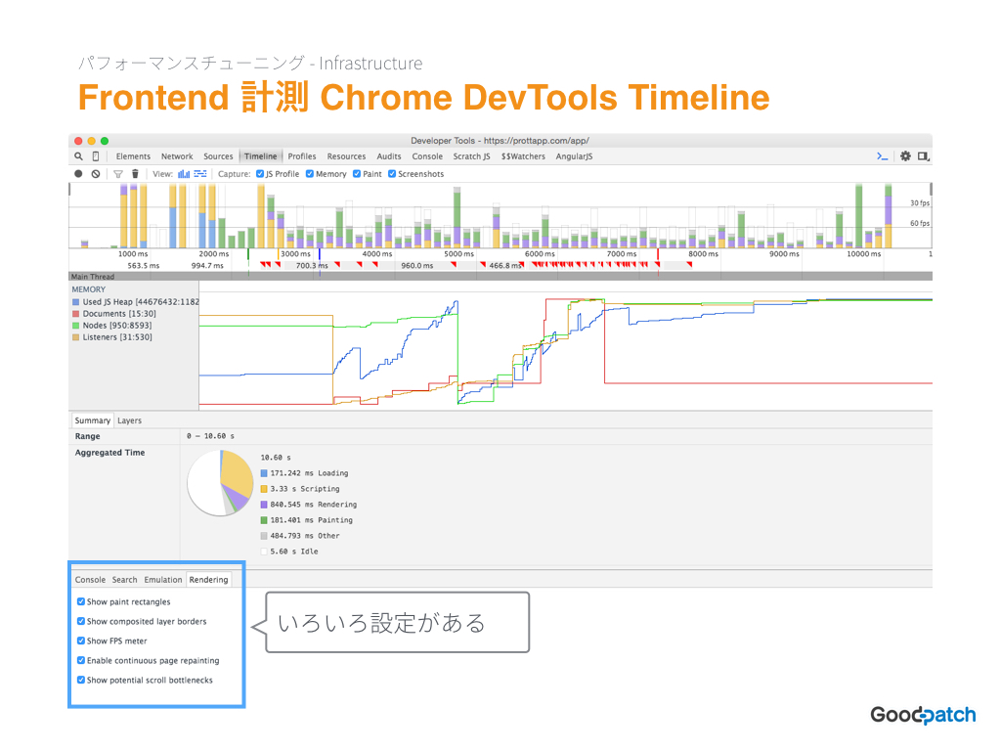Uncheck the JS Profile capture checkbox
Screen dimensions: 1001x751
pos(260,174)
